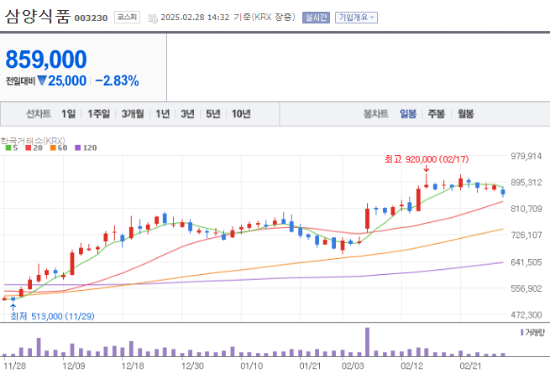This screenshot has height=373, width=550.
Task: Select the 3년 line chart period
Action: (187, 114)
